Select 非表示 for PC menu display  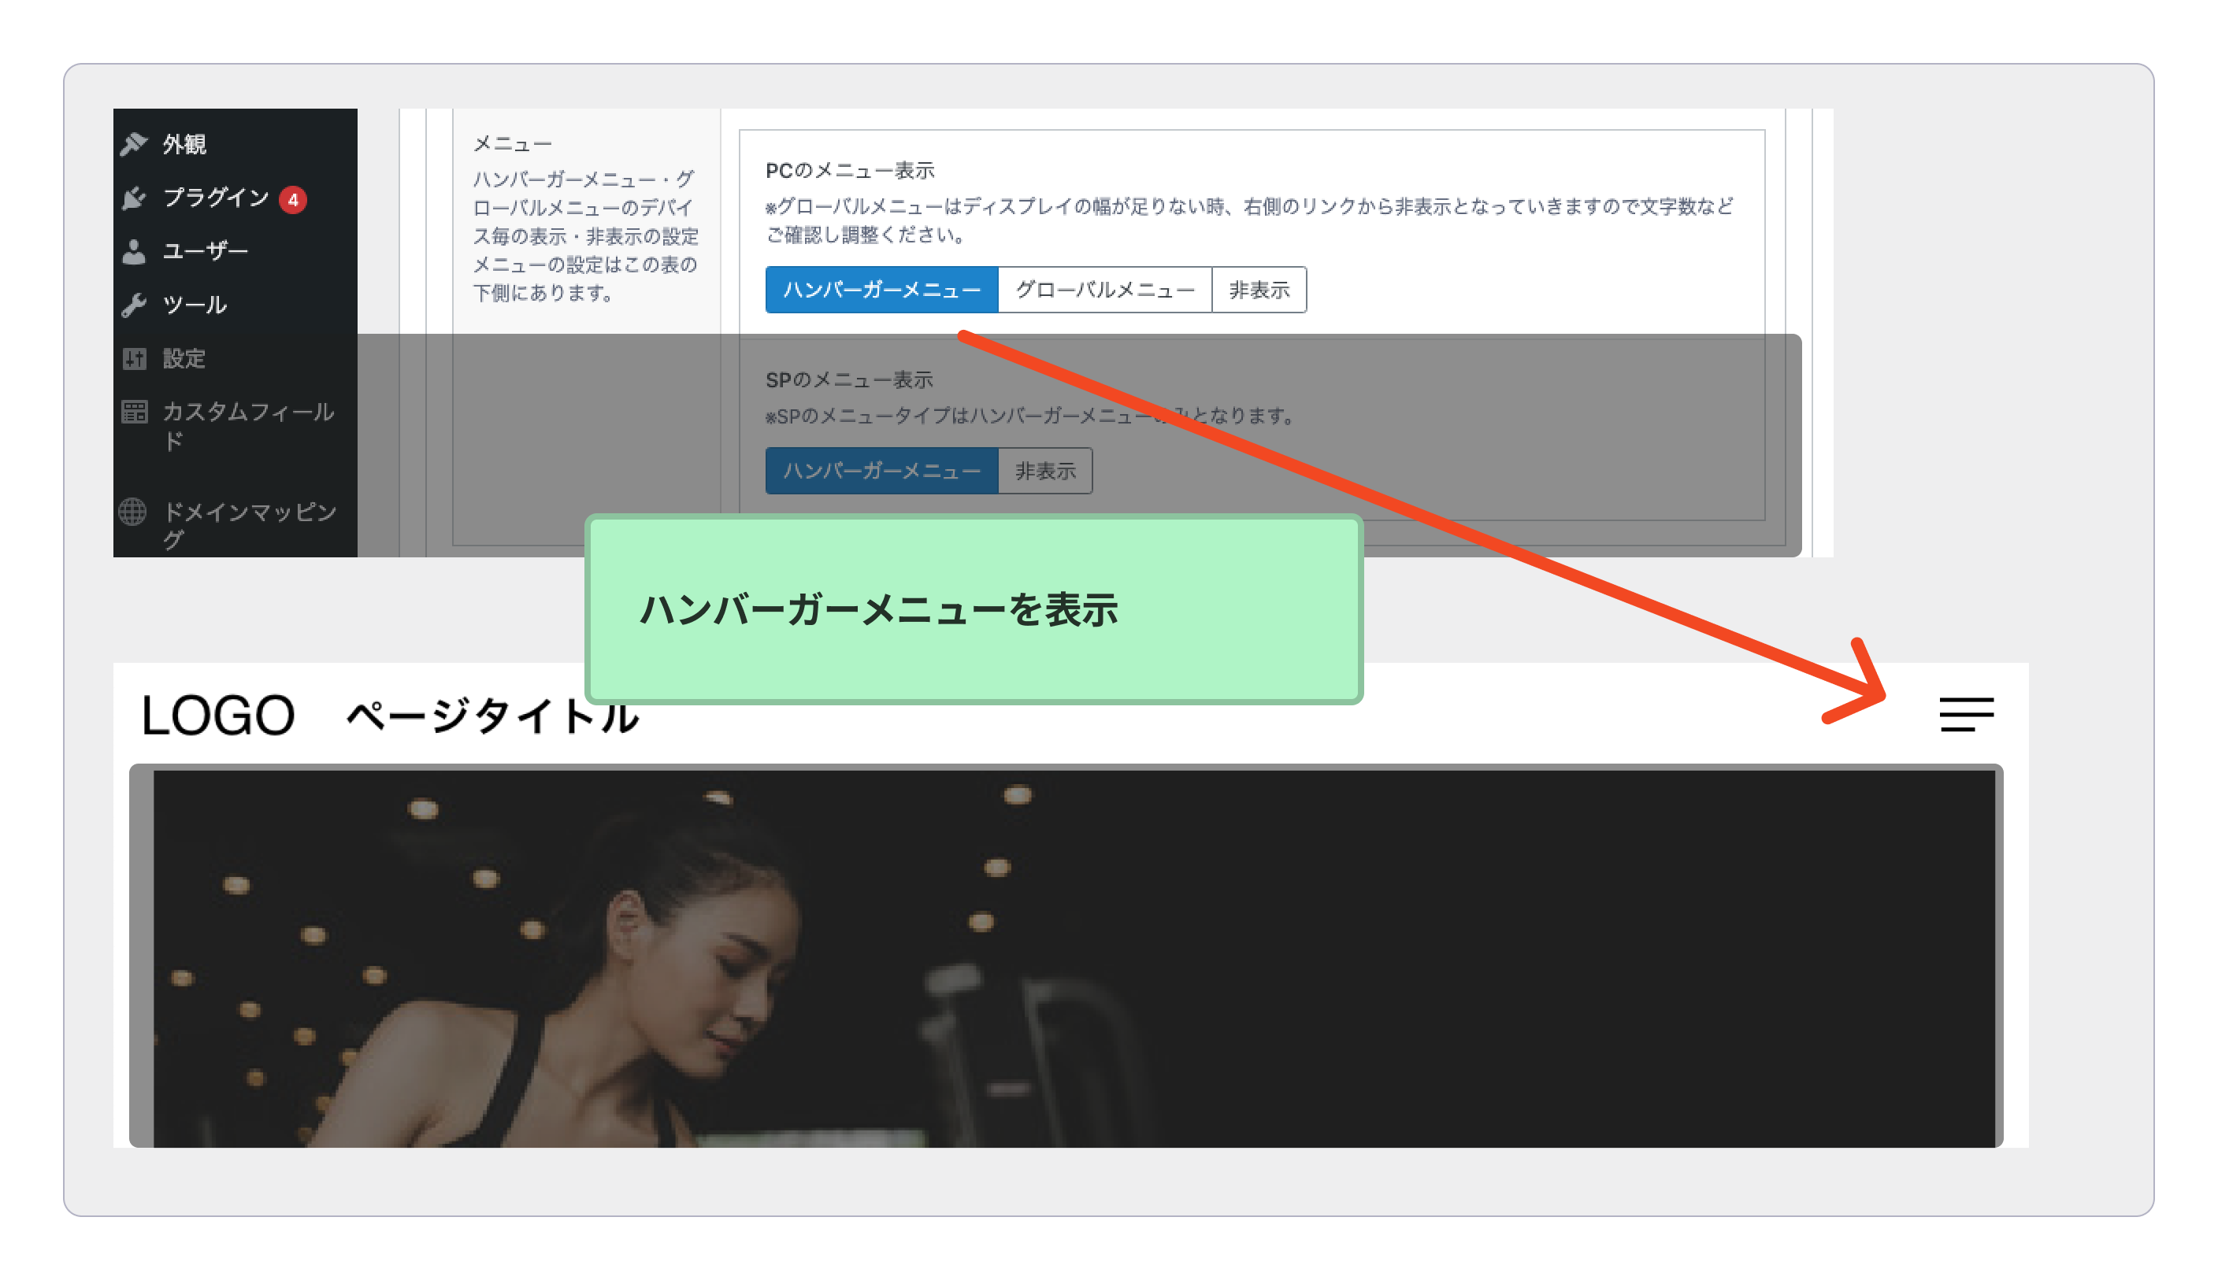point(1259,290)
